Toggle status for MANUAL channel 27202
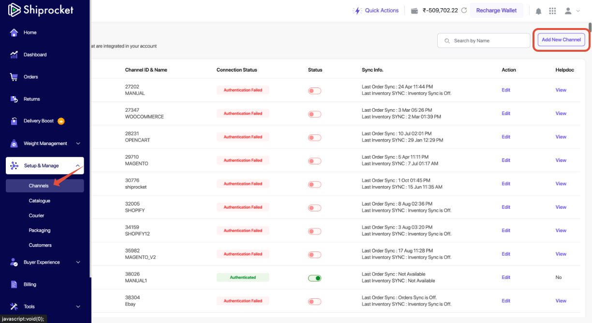 tap(314, 90)
